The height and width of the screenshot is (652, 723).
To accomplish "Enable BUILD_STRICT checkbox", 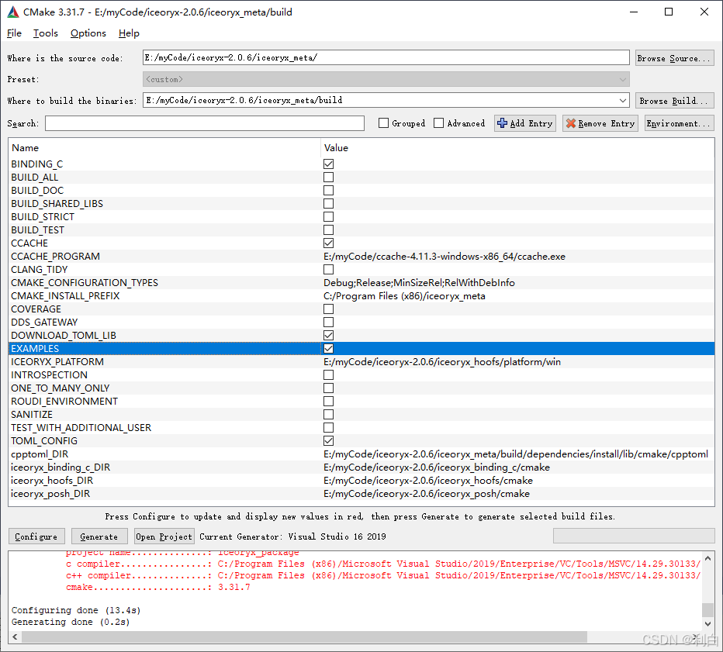I will tap(328, 216).
